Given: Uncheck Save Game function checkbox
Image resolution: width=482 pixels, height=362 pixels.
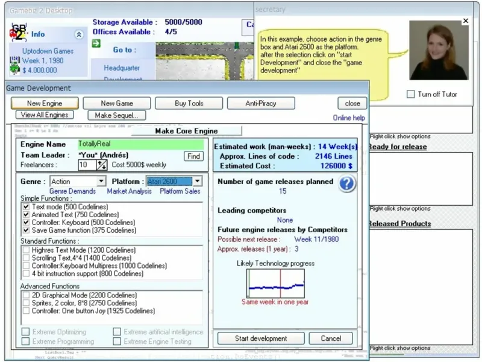Looking at the screenshot, I should click(26, 230).
